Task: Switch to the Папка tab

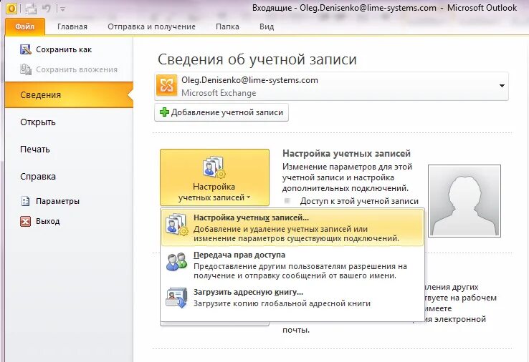Action: click(227, 26)
